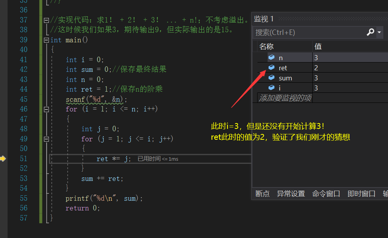Click the yellow current-statement arrow at line 51
This screenshot has width=388, height=238.
tap(3, 158)
